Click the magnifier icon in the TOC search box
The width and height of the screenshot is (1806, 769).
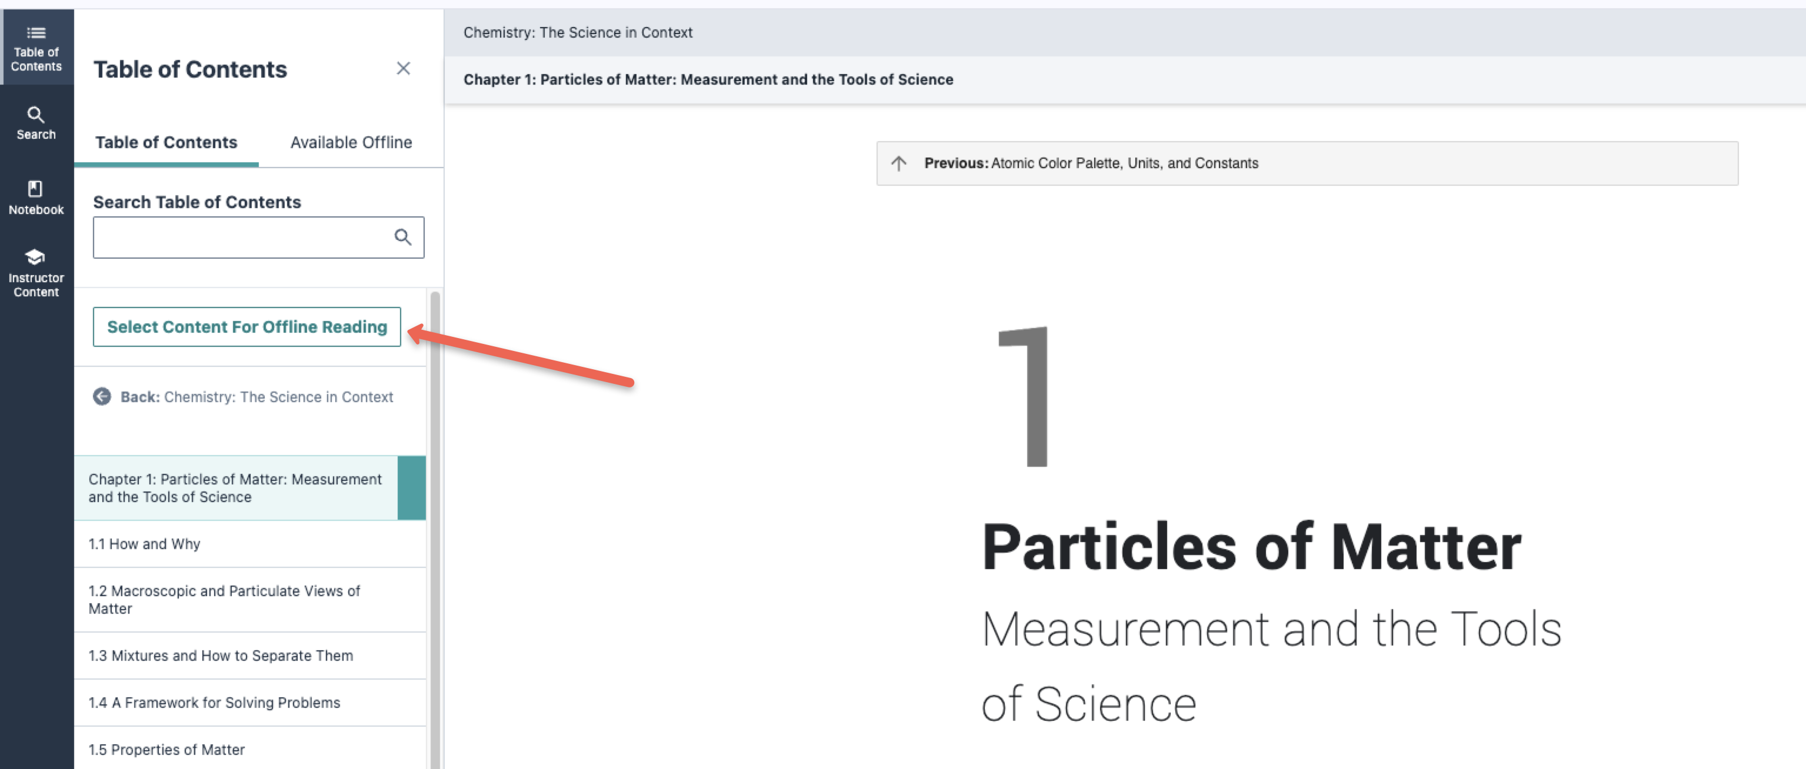pos(402,238)
